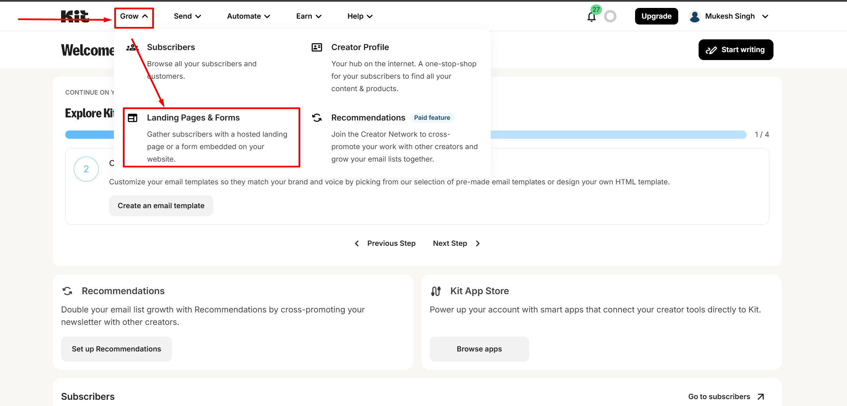The height and width of the screenshot is (406, 847).
Task: Collapse the Grow dropdown menu
Action: pos(134,16)
